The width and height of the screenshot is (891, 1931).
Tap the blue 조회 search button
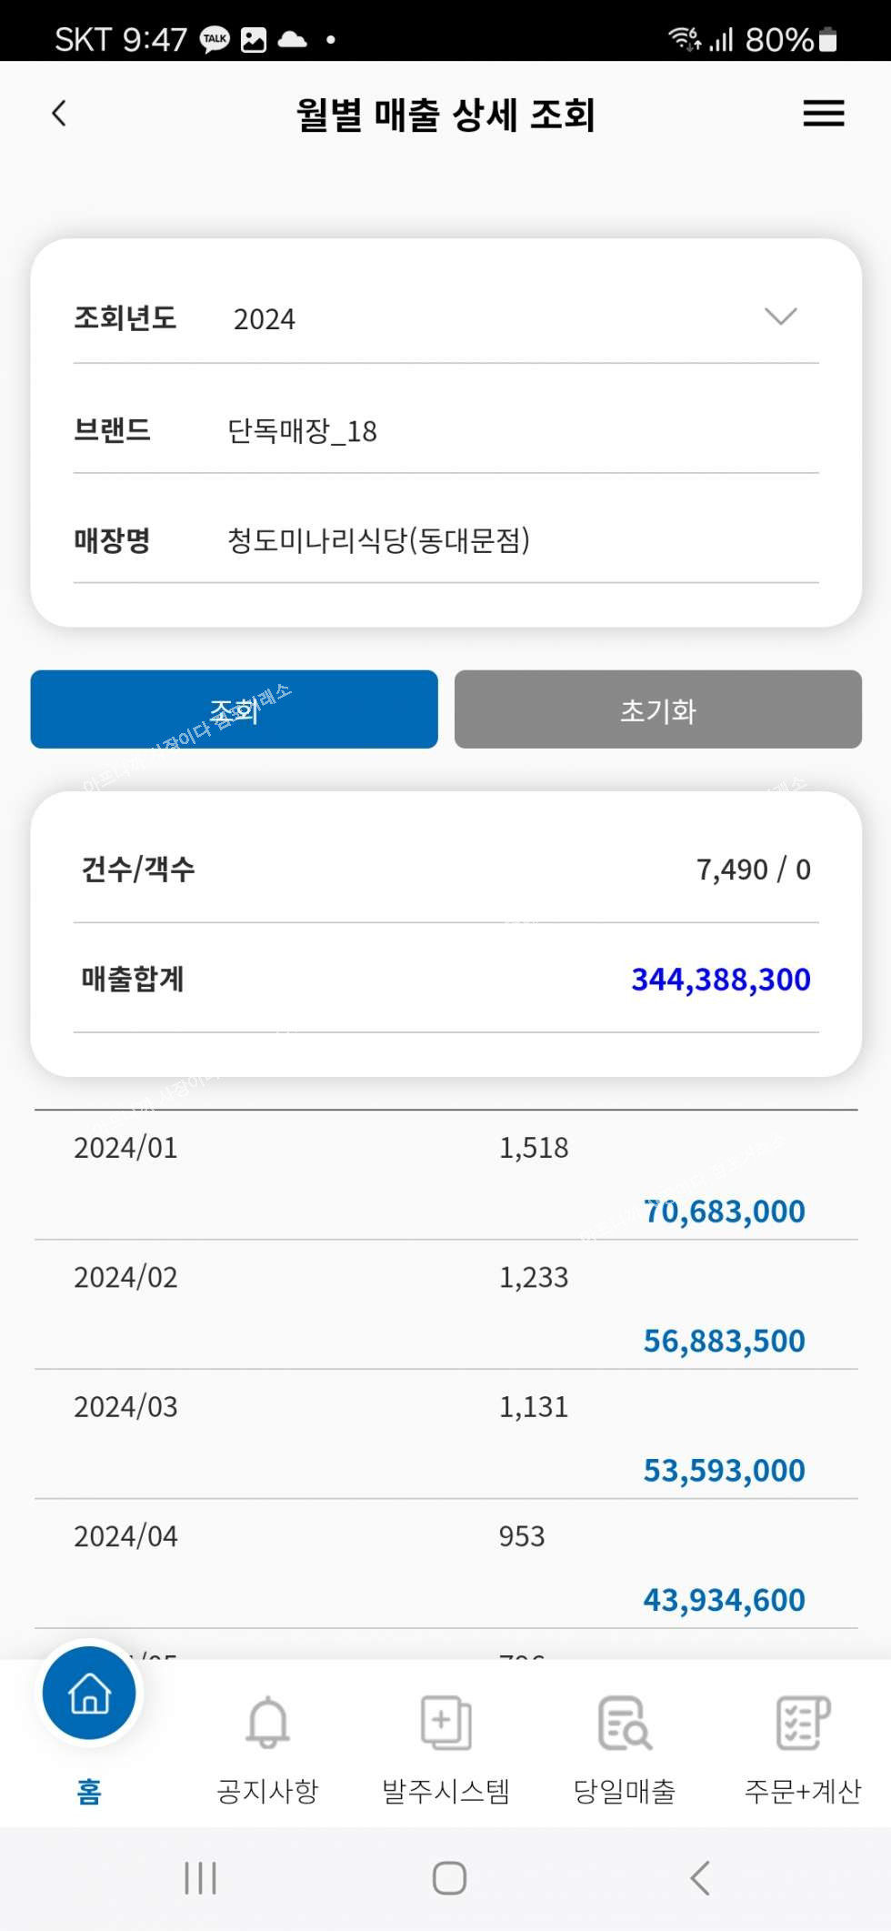[x=234, y=709]
